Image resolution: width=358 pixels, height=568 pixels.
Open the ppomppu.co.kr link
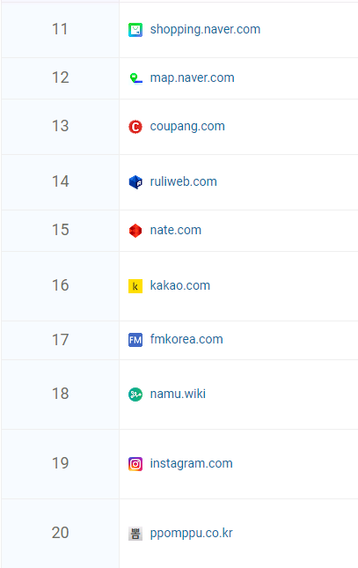pos(191,534)
